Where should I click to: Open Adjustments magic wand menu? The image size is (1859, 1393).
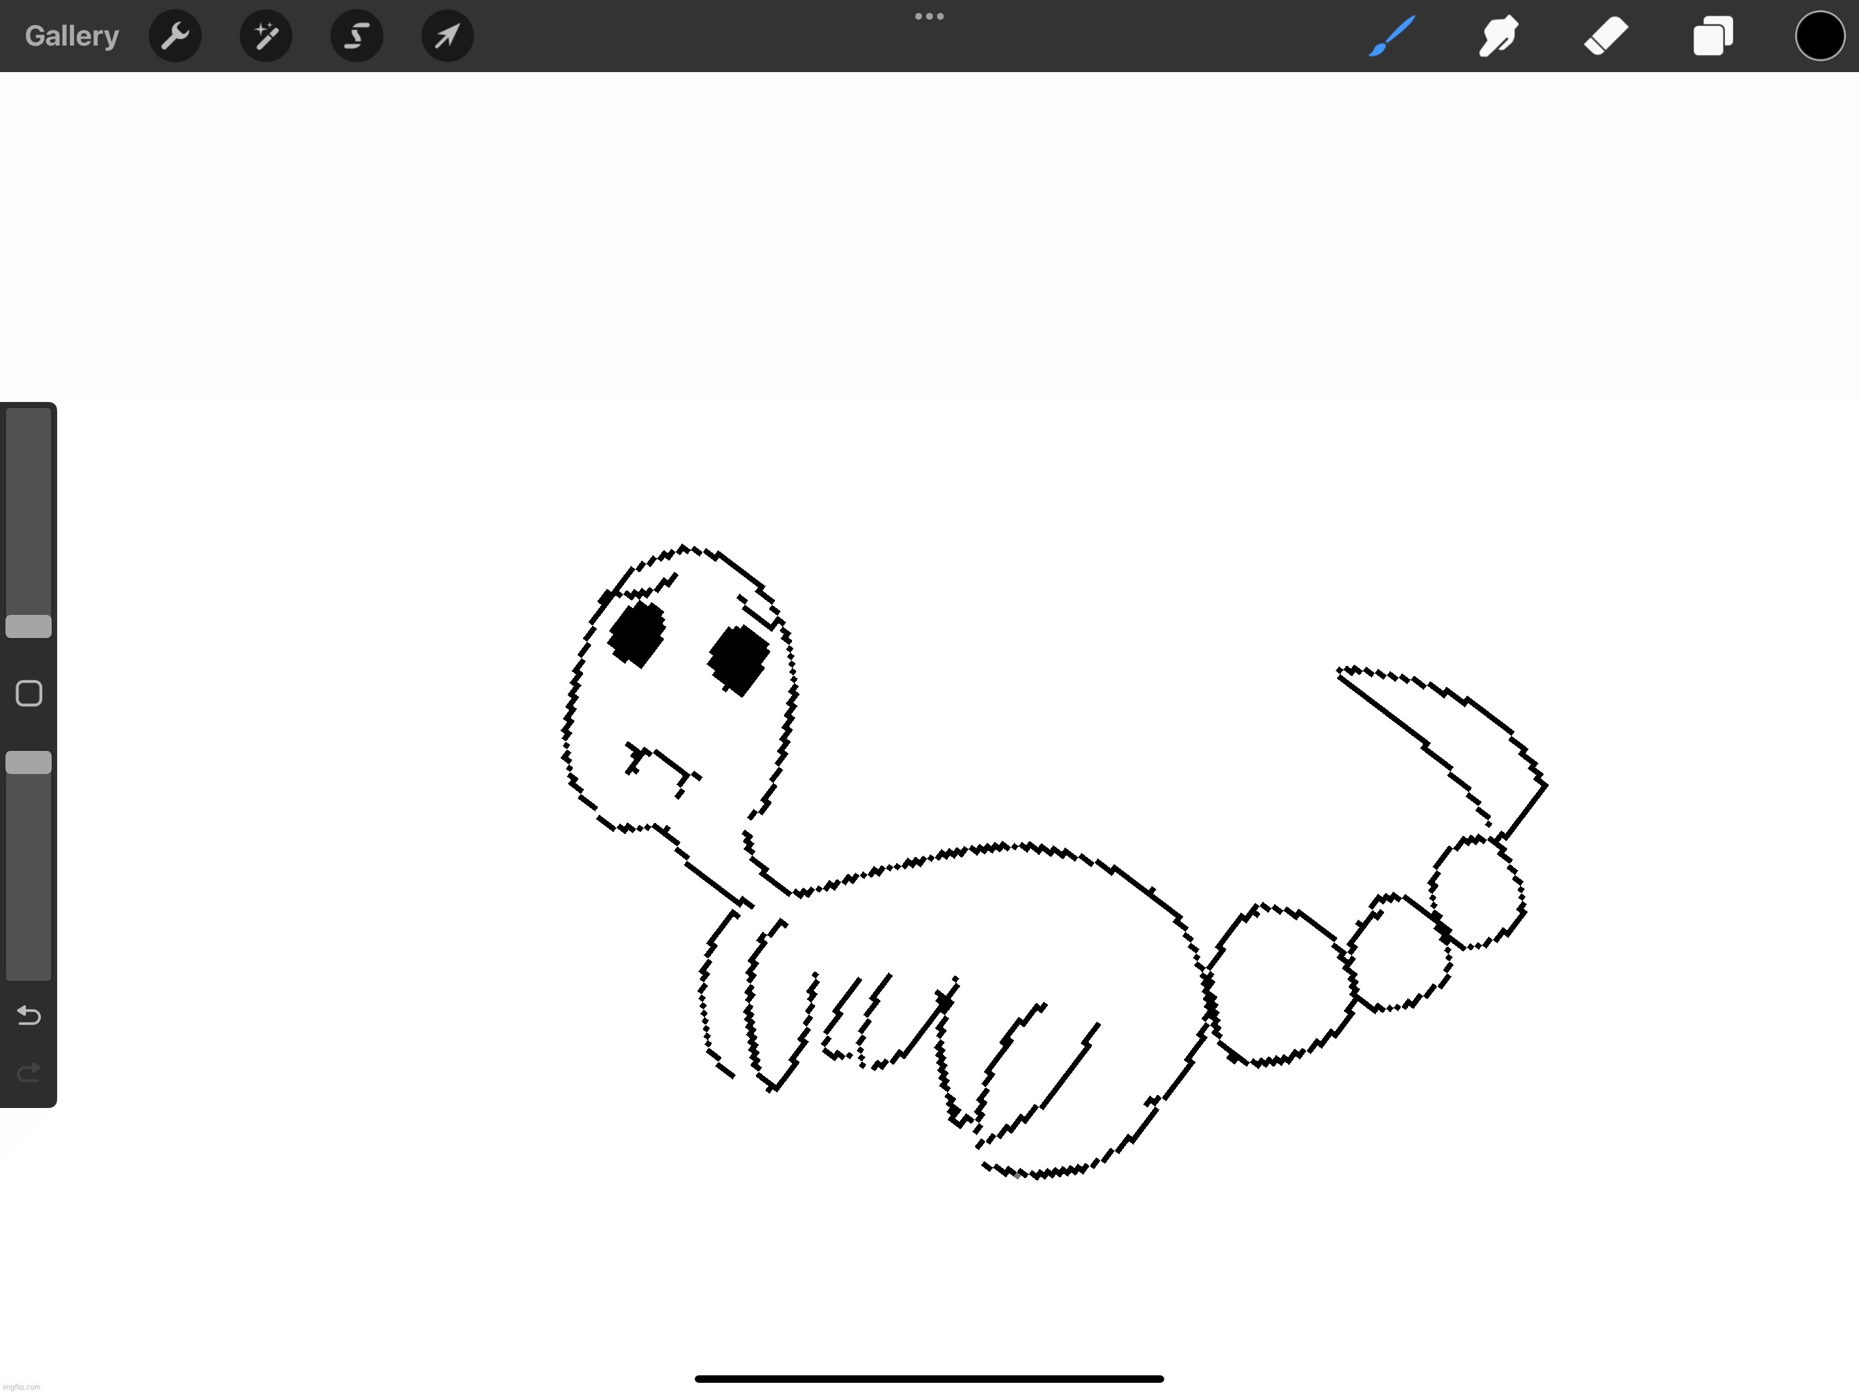coord(265,36)
